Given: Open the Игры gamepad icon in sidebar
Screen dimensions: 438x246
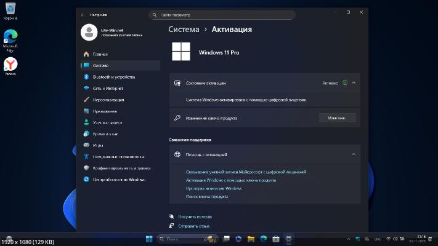Looking at the screenshot, I should click(86, 145).
